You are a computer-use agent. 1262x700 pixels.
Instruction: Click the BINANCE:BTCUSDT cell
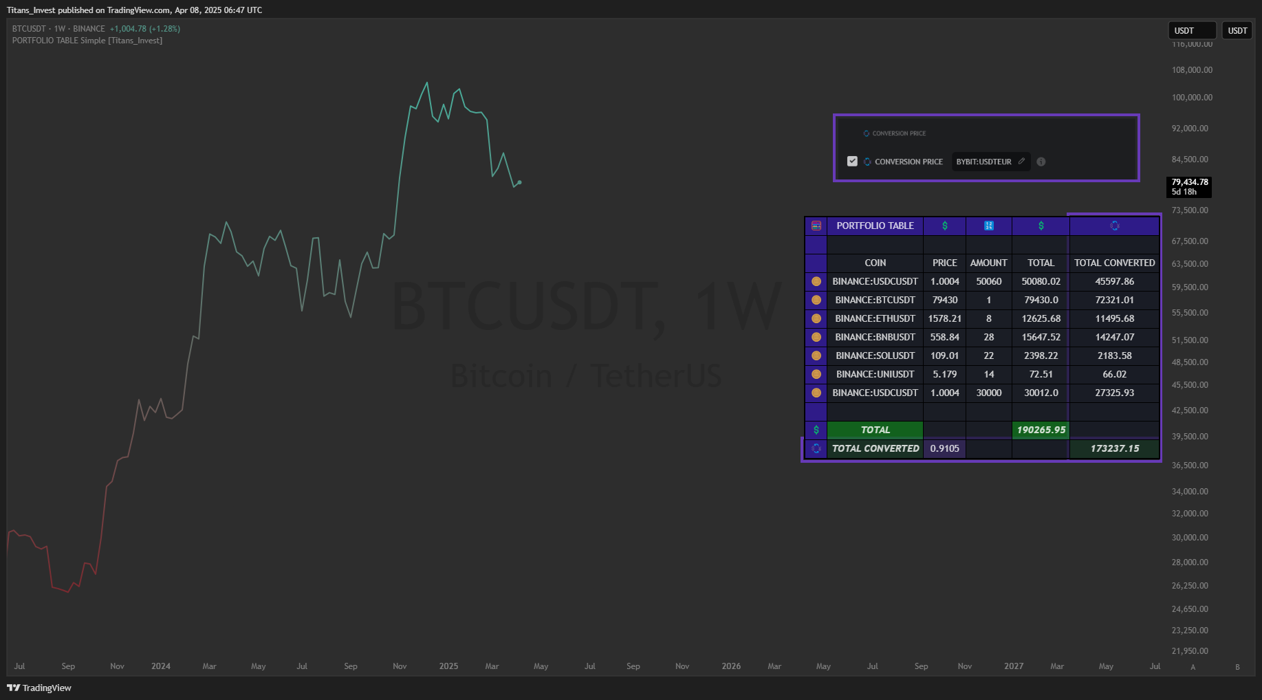[875, 300]
